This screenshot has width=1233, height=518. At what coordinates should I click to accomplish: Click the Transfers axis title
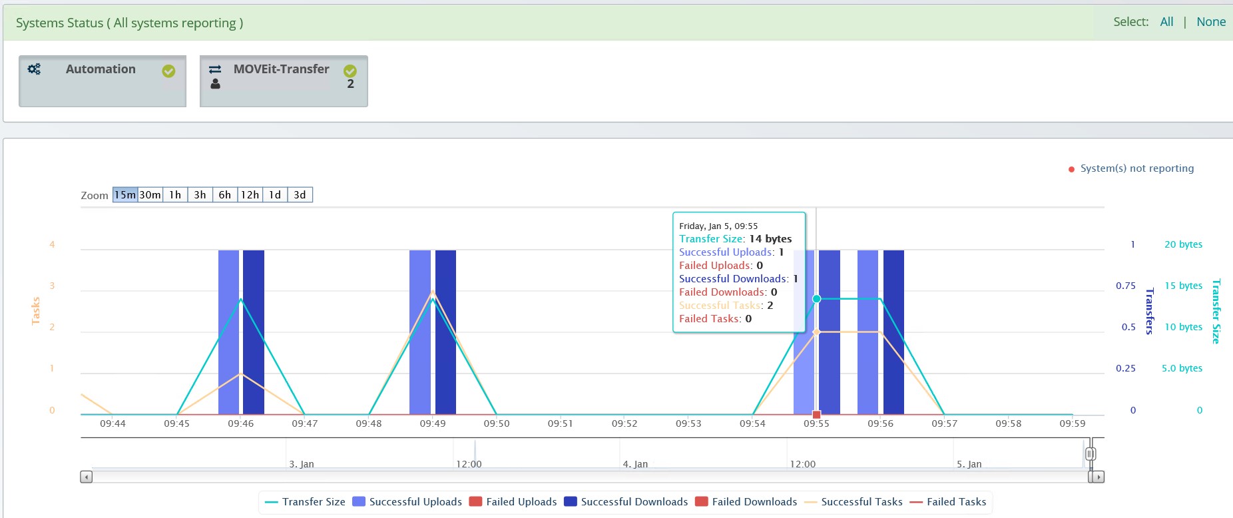[x=1150, y=311]
